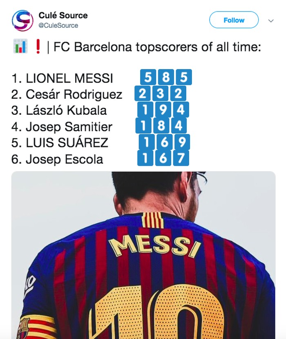Open the tweet options chevron menu

(270, 20)
